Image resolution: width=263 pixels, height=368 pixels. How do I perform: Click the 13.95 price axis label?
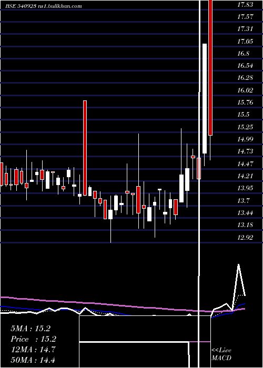245,188
